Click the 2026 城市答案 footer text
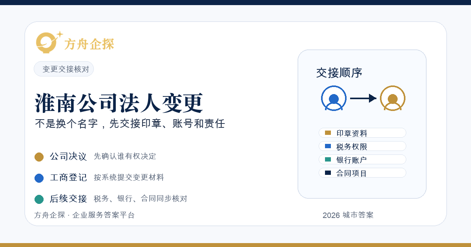The image size is (471, 247). tap(348, 215)
